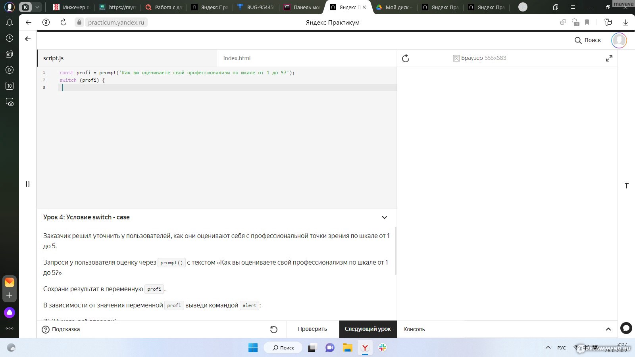Collapse the lesson 4 description chevron

tap(384, 217)
